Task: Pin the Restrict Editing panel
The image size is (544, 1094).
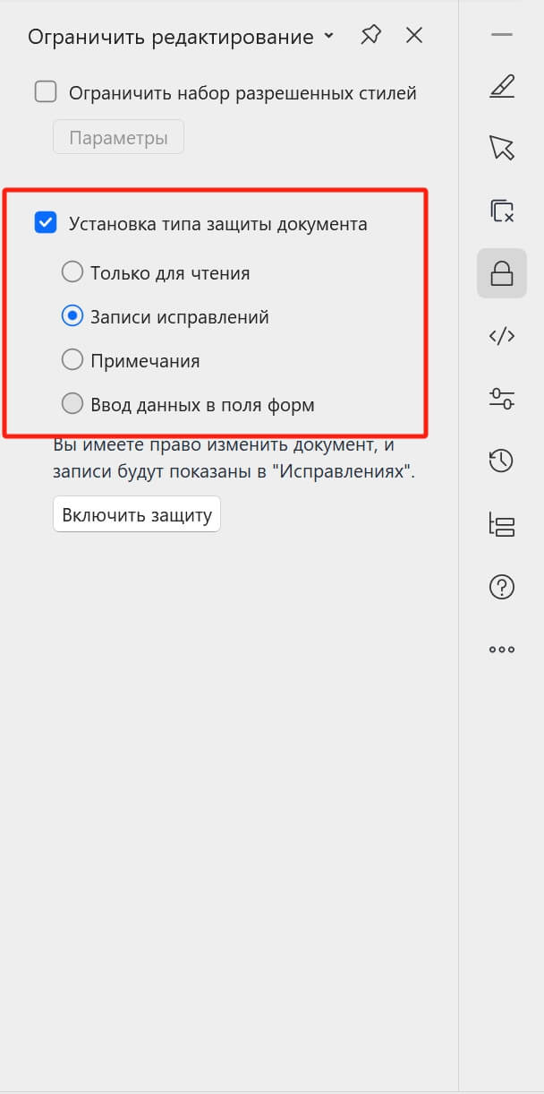Action: (x=370, y=36)
